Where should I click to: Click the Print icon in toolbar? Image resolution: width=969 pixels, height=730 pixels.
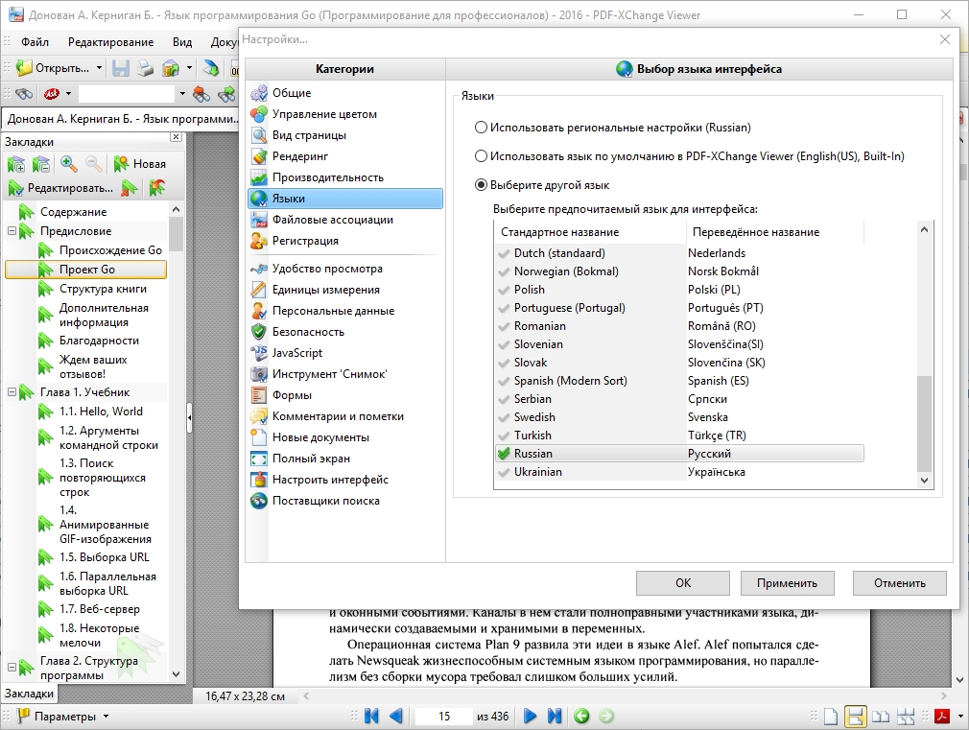coord(145,68)
